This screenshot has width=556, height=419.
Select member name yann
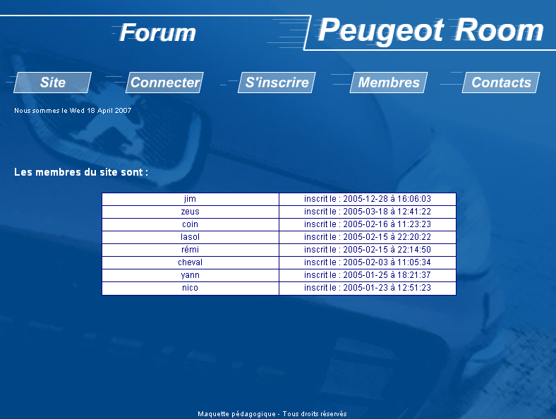click(190, 275)
